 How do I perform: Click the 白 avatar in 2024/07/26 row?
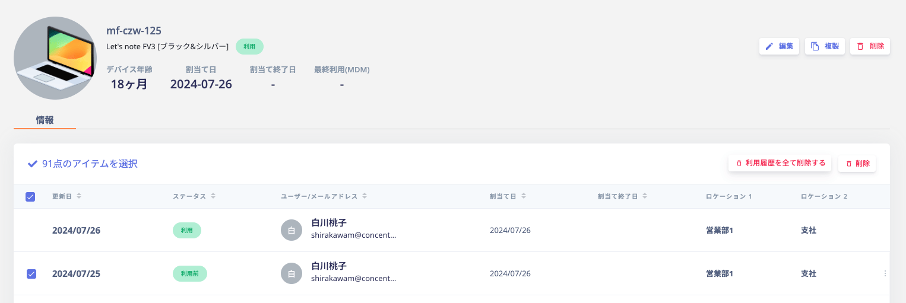click(292, 230)
